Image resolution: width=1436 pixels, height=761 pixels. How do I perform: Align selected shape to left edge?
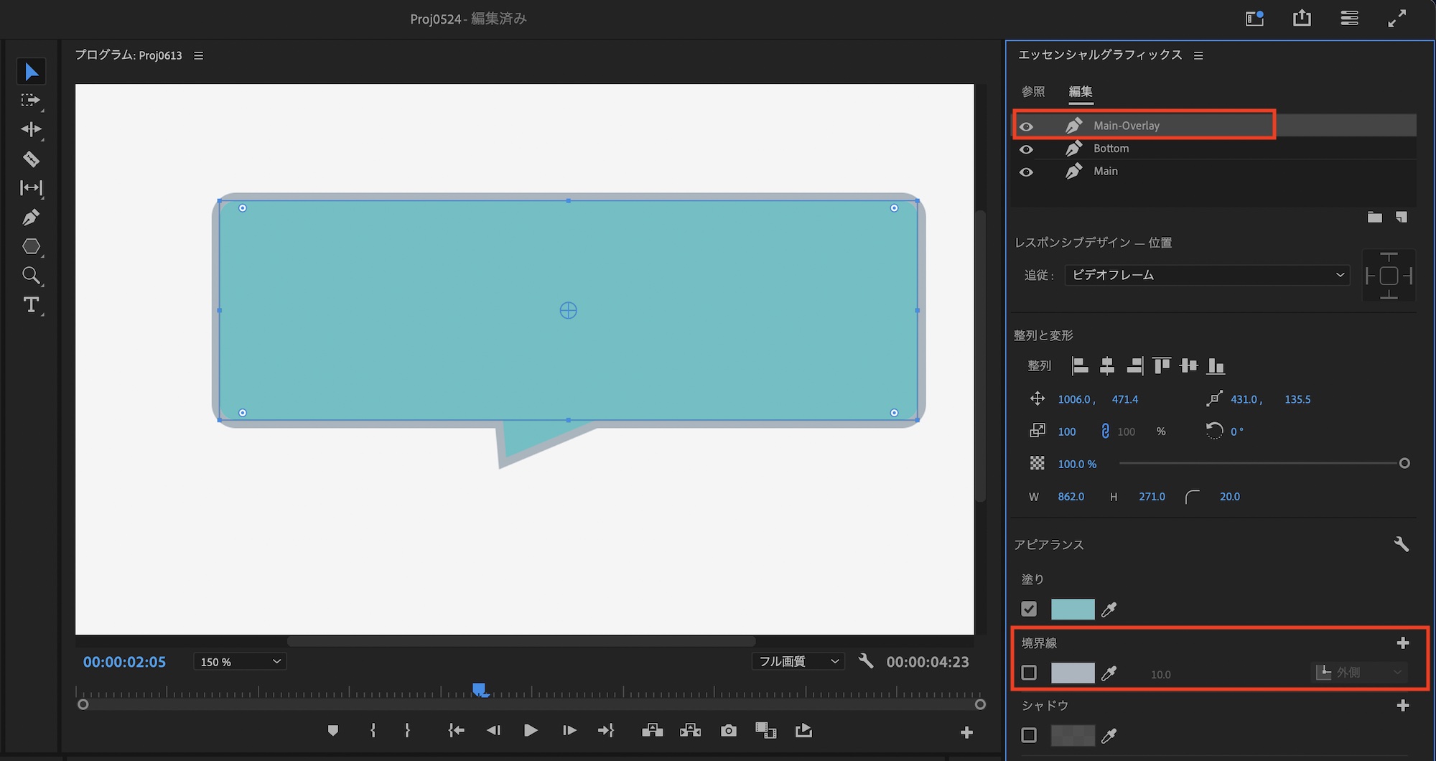click(1080, 366)
